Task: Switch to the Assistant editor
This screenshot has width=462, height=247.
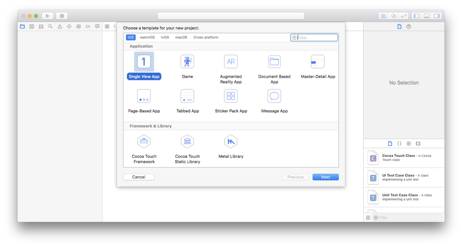Action: [x=393, y=16]
